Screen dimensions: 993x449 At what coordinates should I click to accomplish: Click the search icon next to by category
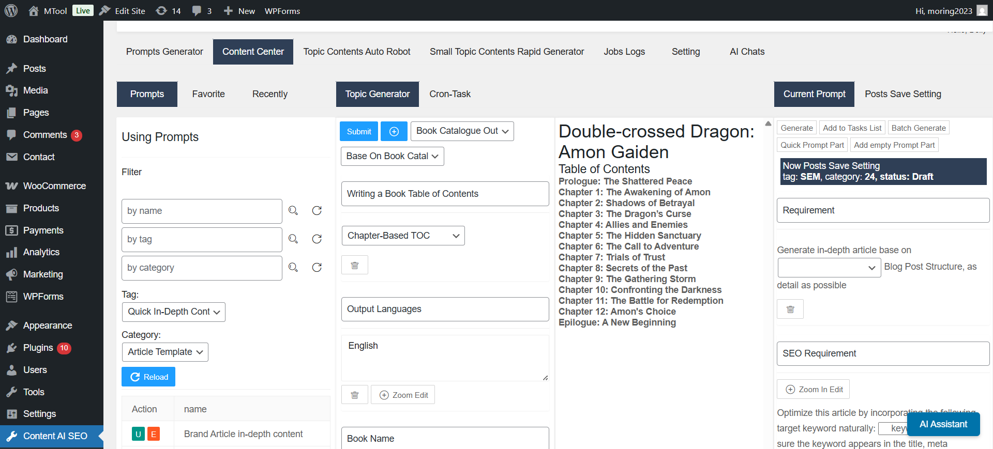(x=293, y=268)
